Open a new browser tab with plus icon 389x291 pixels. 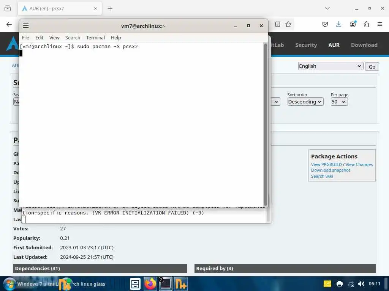click(x=110, y=9)
